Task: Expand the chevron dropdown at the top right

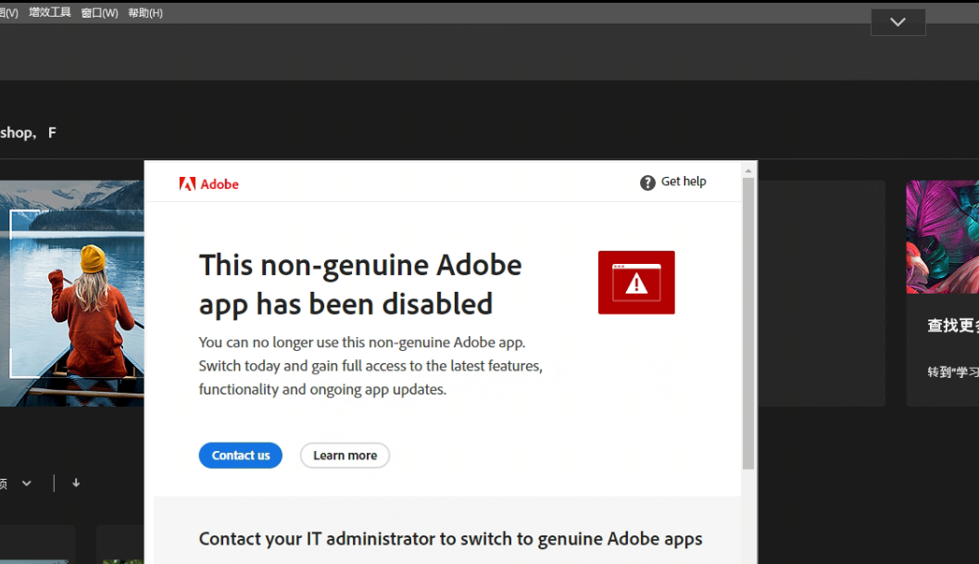Action: click(x=897, y=22)
